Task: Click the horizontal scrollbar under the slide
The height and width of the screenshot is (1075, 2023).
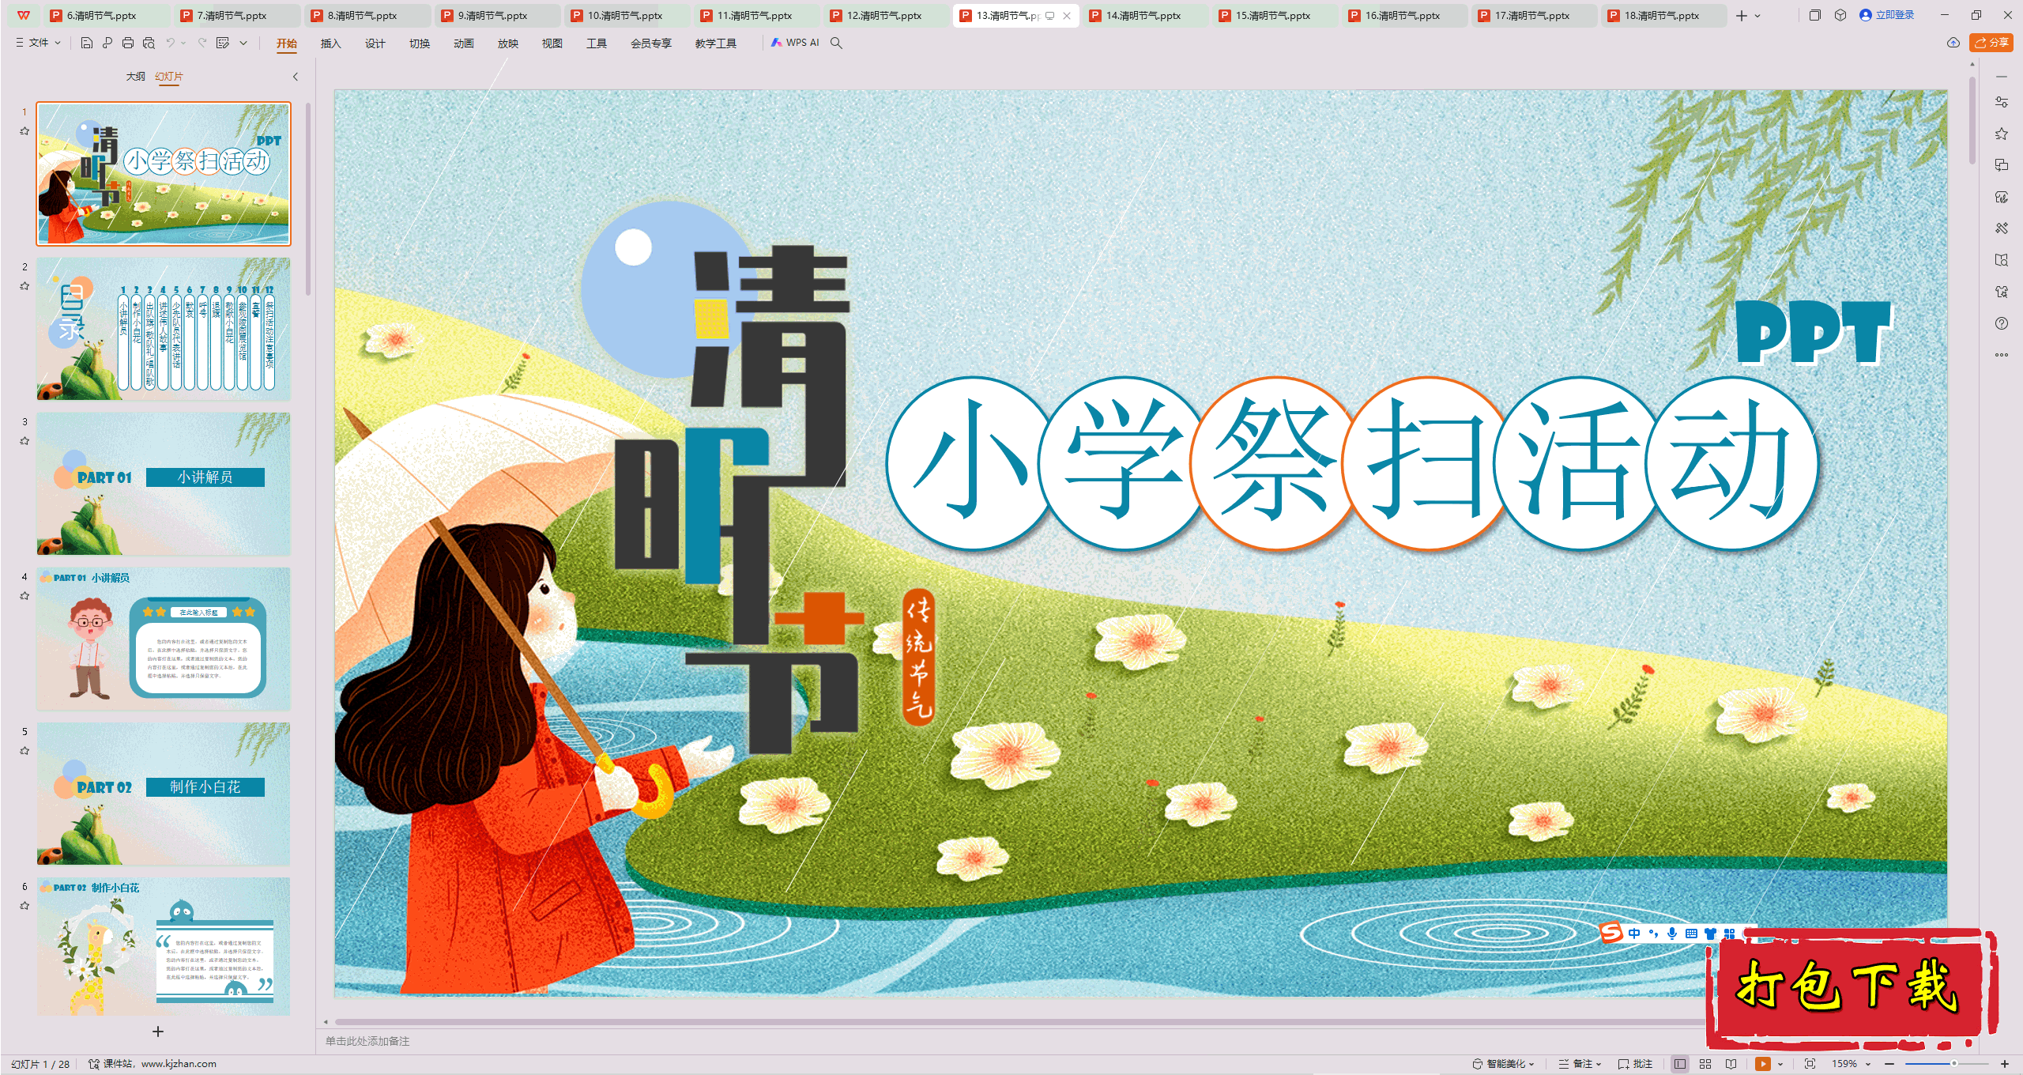Action: 1019,1022
